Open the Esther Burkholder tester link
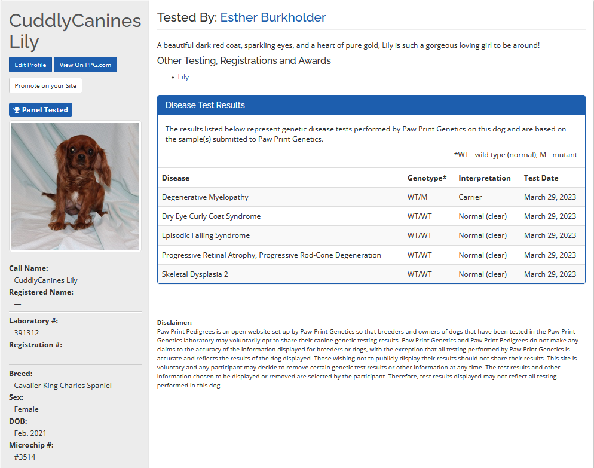This screenshot has height=468, width=594. coord(272,17)
